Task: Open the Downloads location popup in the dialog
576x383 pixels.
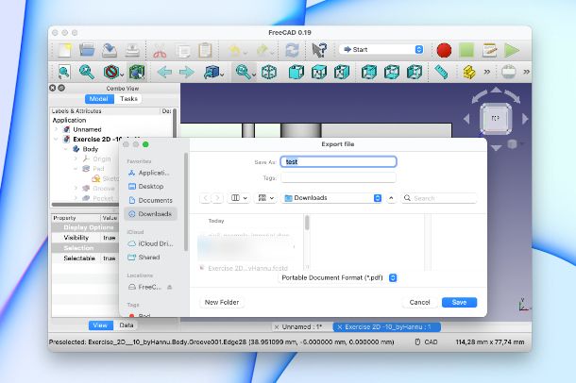Action: point(332,198)
